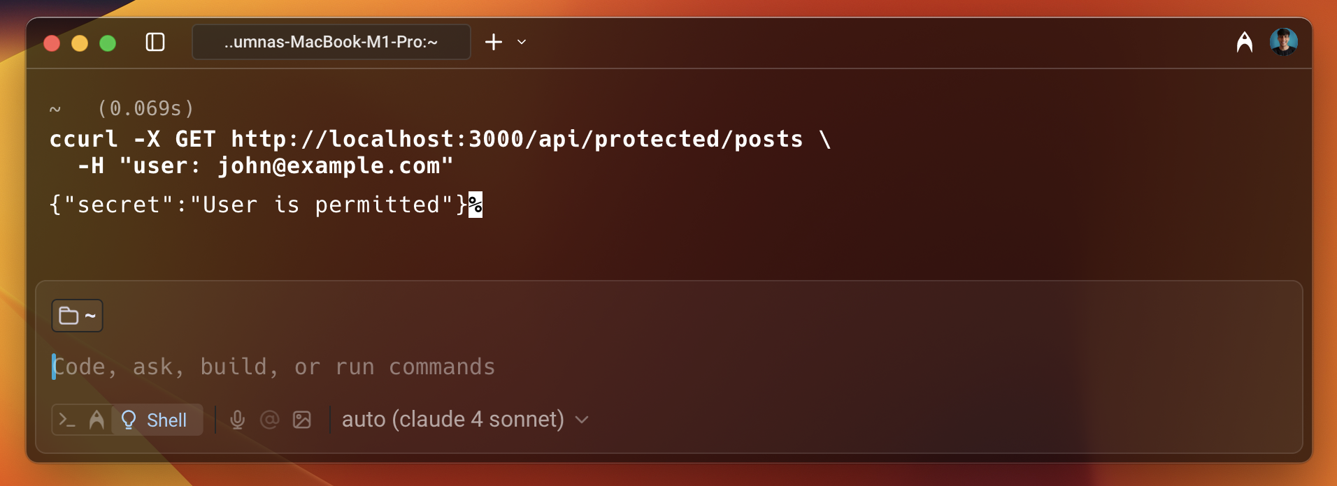This screenshot has width=1337, height=486.
Task: Expand the claude 4 sonnet chevron
Action: pyautogui.click(x=581, y=420)
